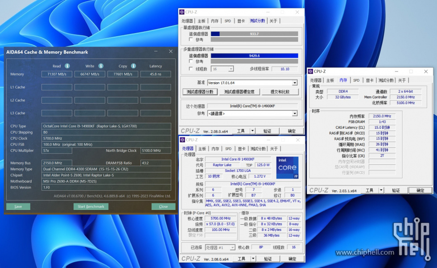The height and width of the screenshot is (268, 437).
Task: Click the info icon beside Read in AIDA64
Action: point(67,66)
